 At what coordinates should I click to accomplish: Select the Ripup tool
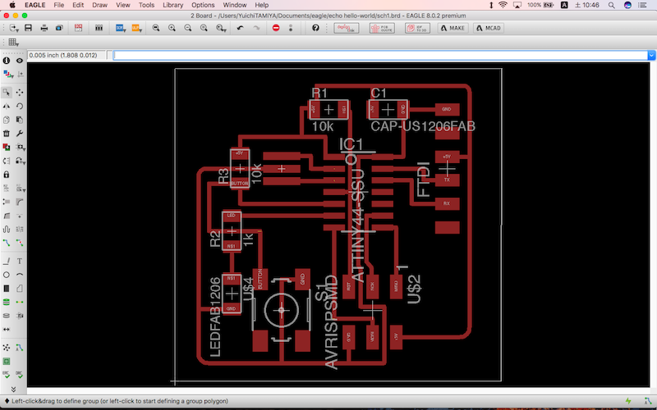tap(19, 243)
